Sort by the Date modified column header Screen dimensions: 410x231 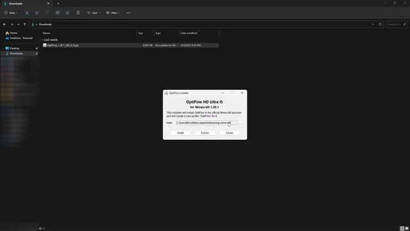click(189, 33)
